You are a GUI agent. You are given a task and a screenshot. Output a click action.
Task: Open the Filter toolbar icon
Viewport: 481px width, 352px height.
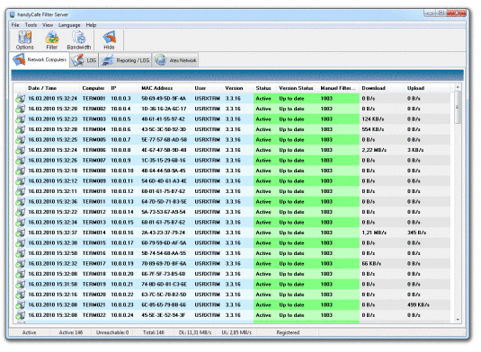point(52,40)
